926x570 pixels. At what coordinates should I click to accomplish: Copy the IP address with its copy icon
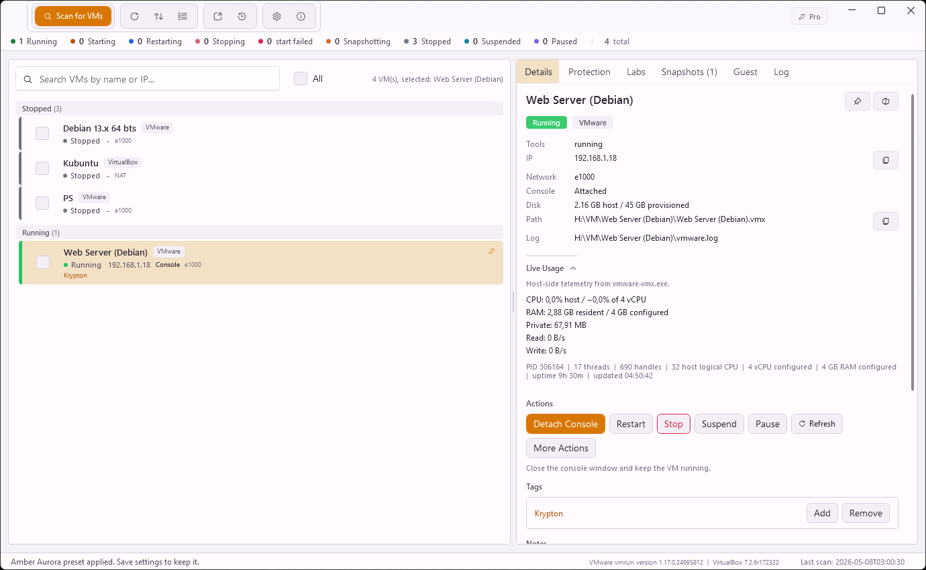tap(886, 160)
